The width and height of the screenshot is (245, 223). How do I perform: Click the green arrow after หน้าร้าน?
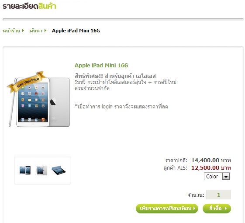click(x=23, y=30)
